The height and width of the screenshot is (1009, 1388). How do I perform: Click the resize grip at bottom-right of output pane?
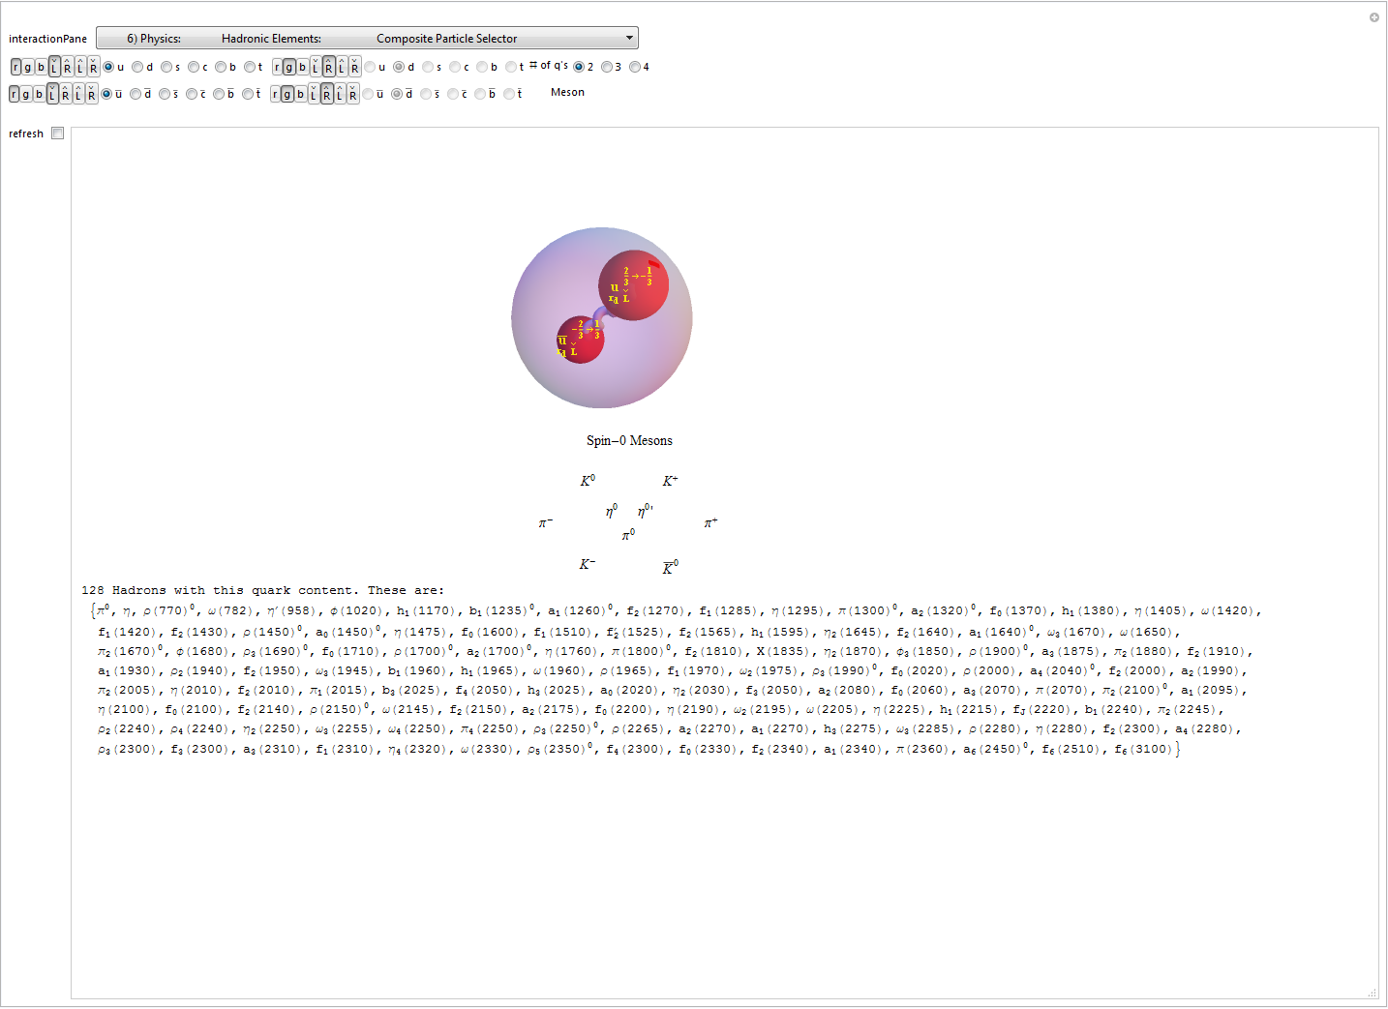tap(1372, 993)
